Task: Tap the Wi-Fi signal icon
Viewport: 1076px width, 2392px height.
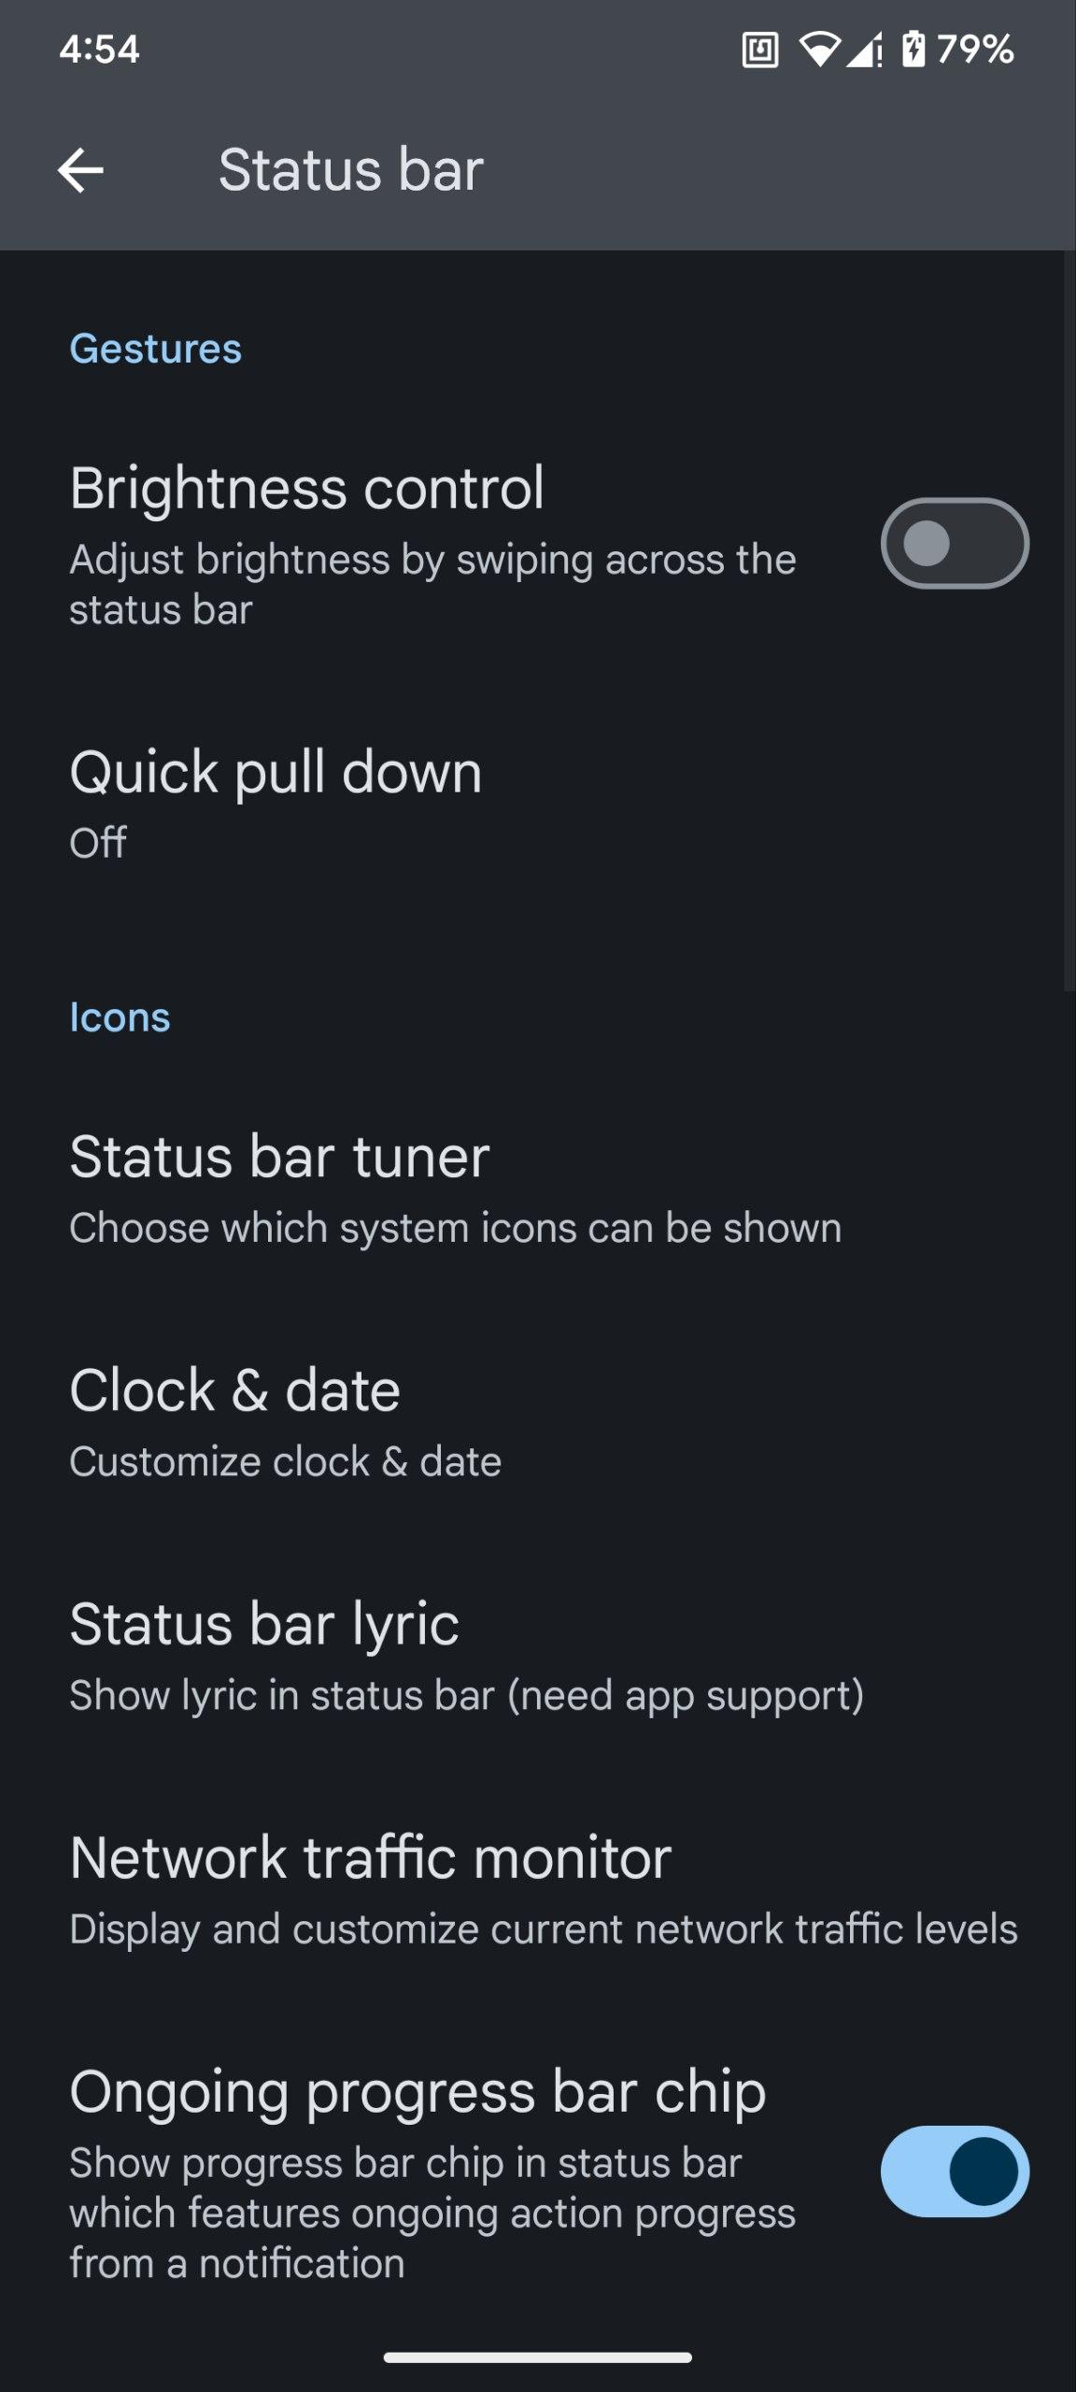Action: [x=819, y=50]
